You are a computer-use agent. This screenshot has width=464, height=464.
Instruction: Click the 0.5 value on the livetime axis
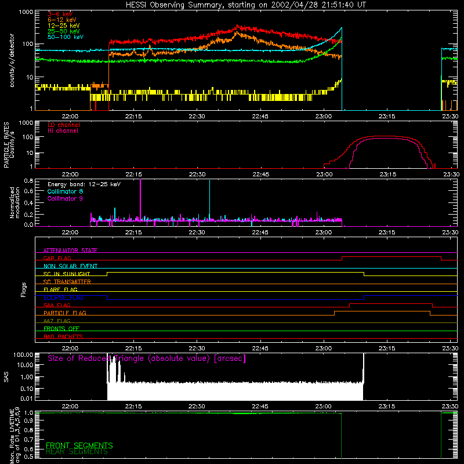28,456
